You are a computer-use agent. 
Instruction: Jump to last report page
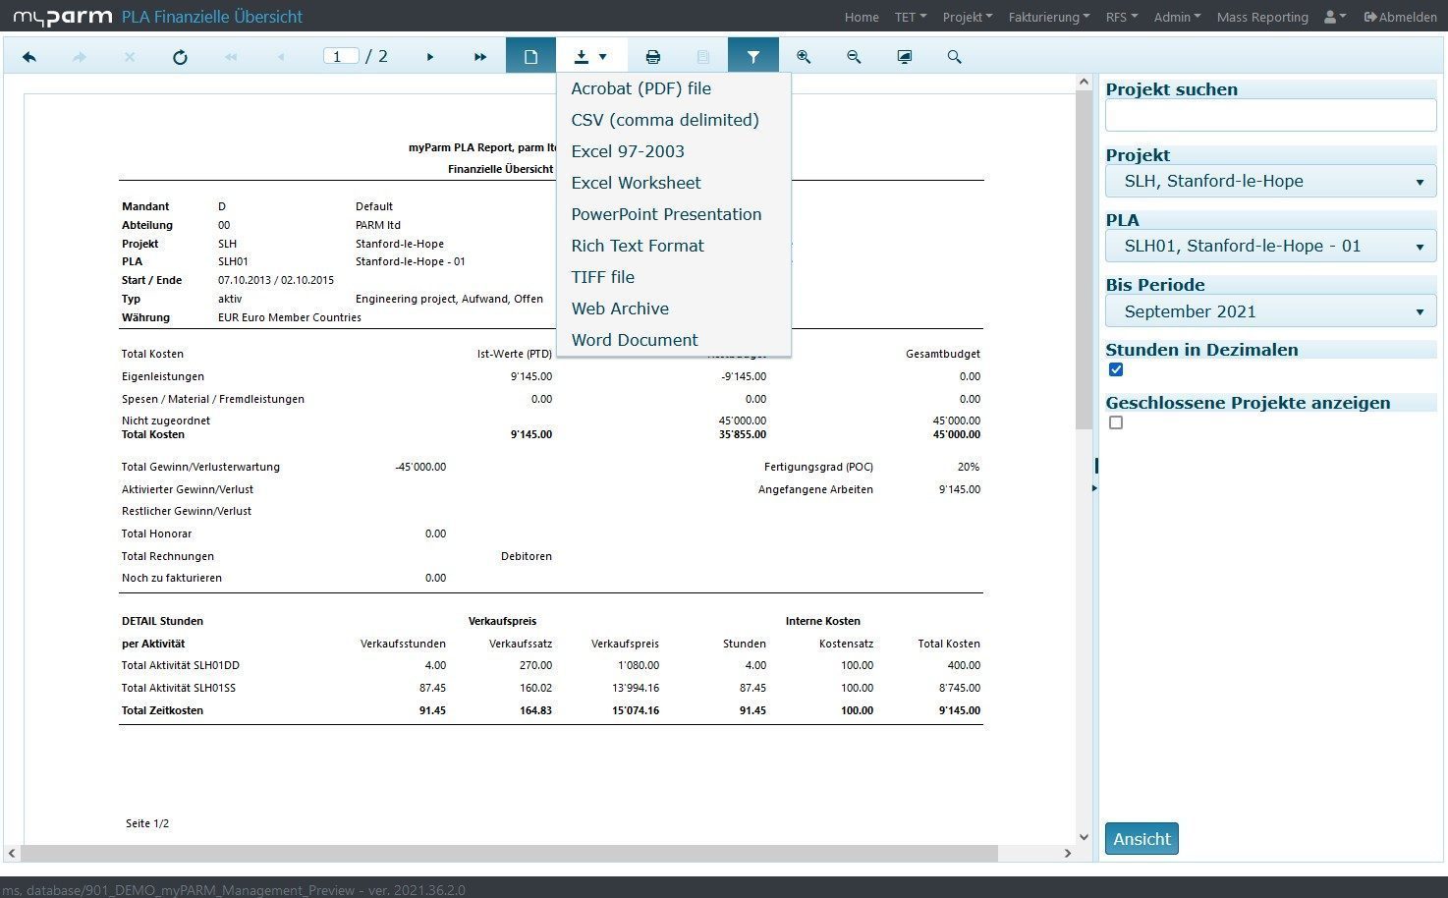480,57
